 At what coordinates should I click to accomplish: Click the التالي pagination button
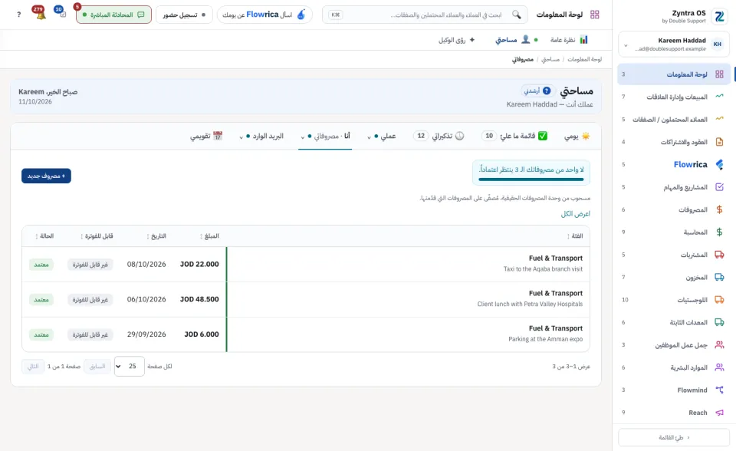[x=33, y=366]
